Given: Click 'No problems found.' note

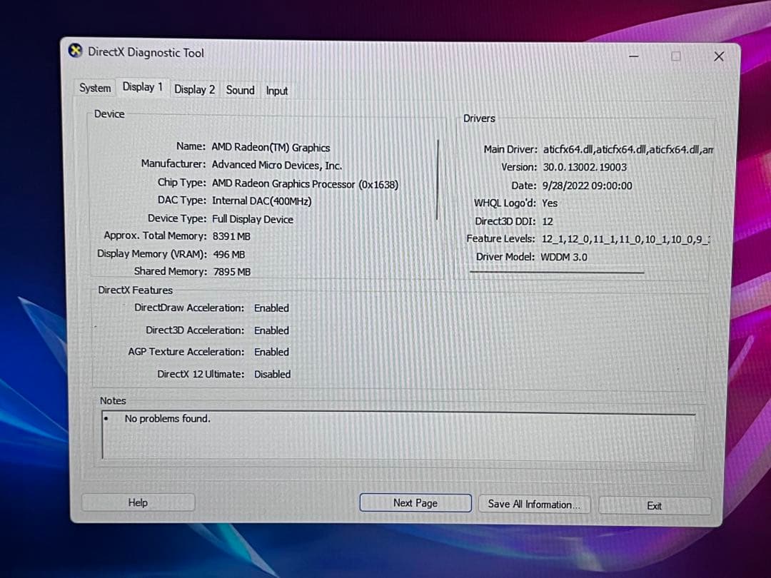Looking at the screenshot, I should (x=167, y=419).
